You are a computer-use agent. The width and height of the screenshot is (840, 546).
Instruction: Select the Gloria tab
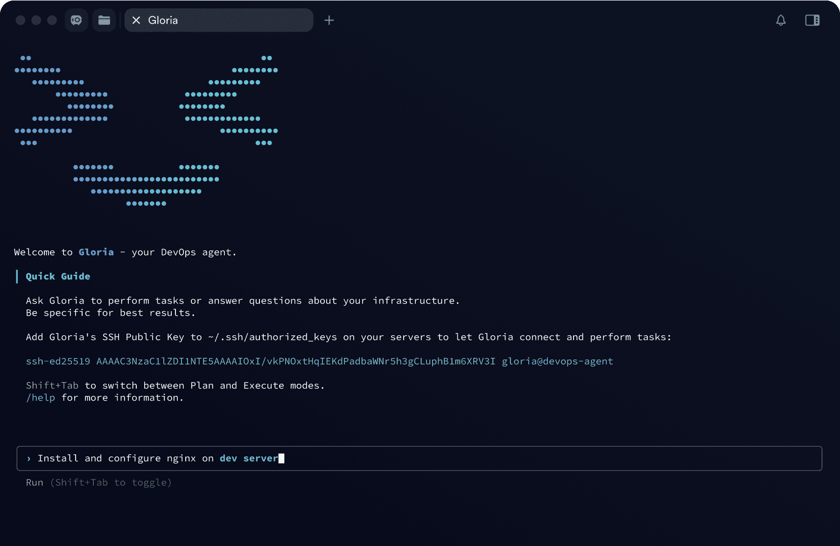(x=219, y=20)
